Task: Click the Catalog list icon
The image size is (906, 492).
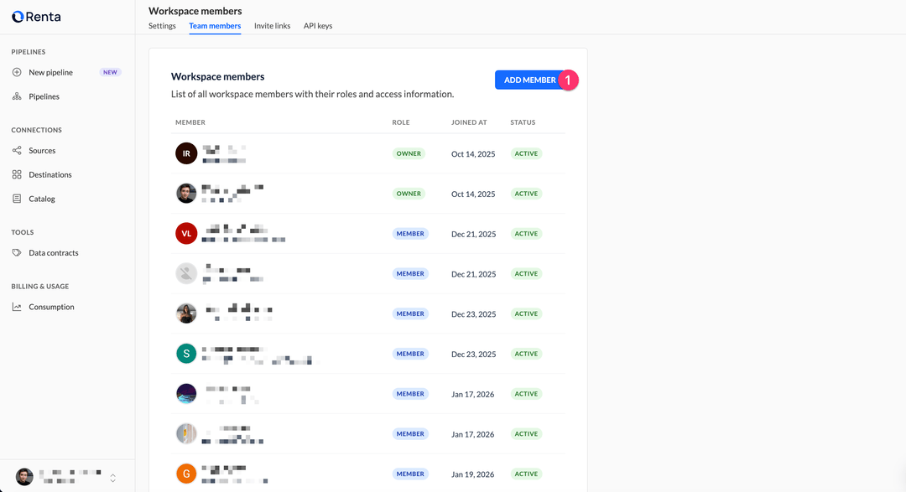Action: pos(17,199)
